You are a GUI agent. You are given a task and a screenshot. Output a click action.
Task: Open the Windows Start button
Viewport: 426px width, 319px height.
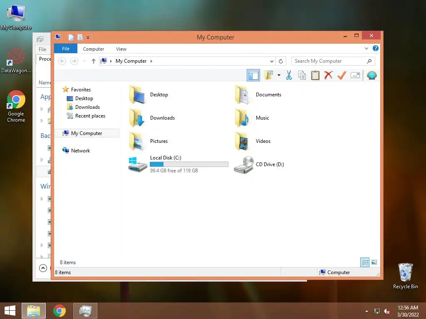(10, 311)
